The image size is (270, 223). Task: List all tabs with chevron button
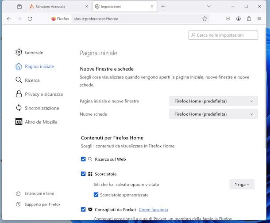209,6
